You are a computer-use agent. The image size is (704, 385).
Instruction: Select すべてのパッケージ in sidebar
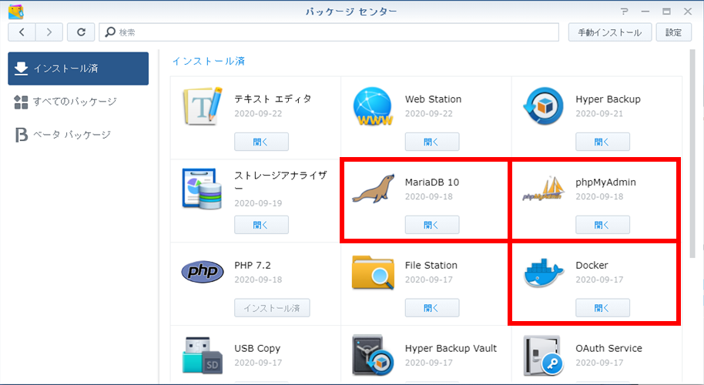point(78,102)
